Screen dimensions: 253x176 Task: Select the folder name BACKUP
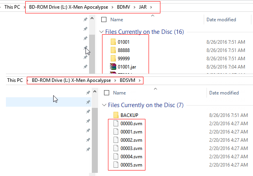pyautogui.click(x=129, y=115)
